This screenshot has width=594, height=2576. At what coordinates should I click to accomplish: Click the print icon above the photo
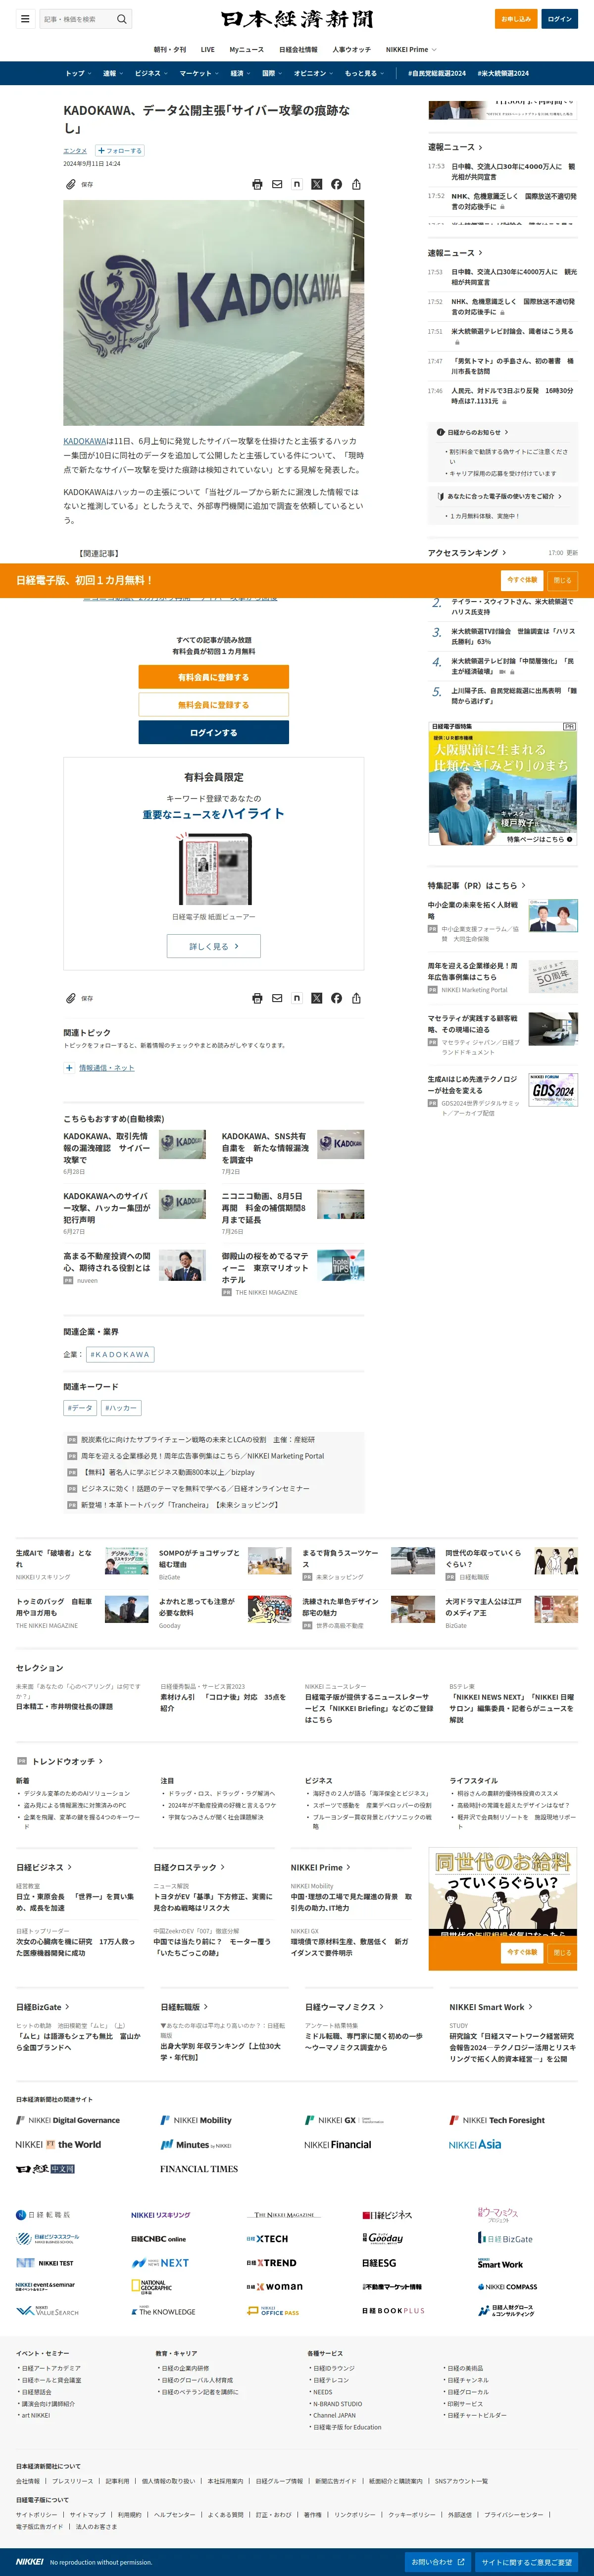[257, 184]
